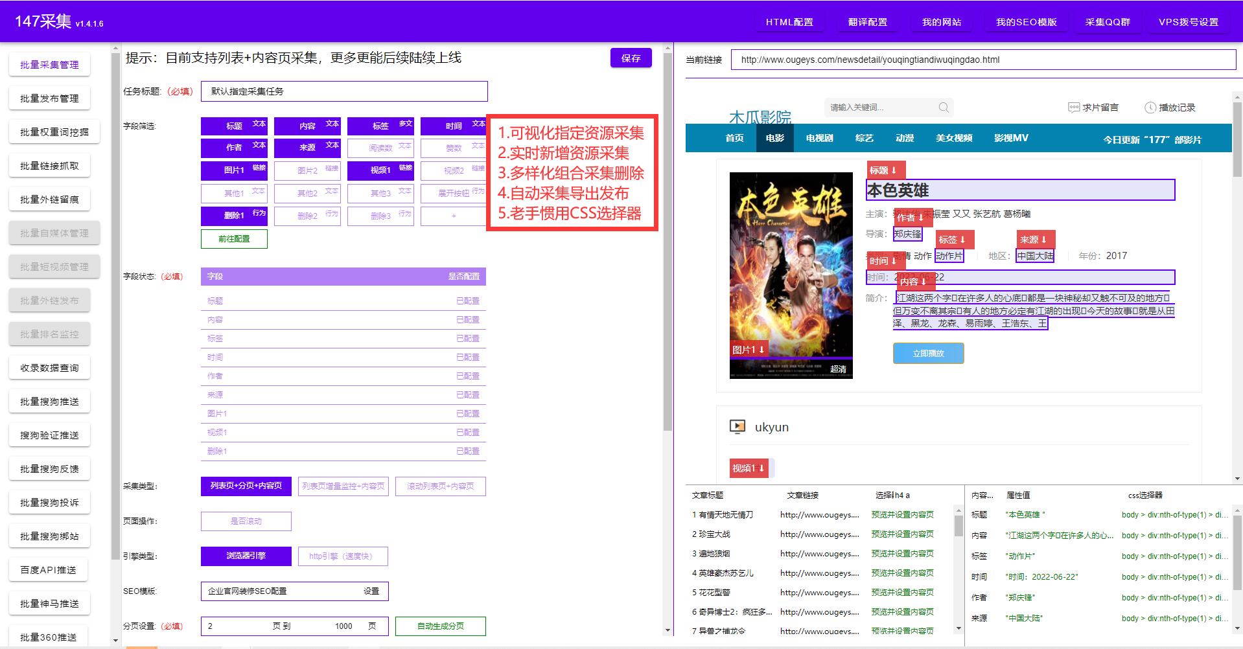The width and height of the screenshot is (1243, 649).
Task: Click the ukyun player icon
Action: (738, 427)
